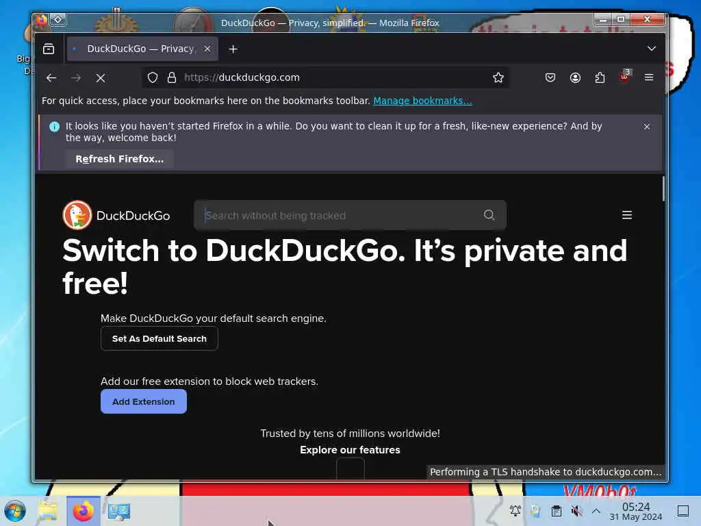Open the extensions panel
This screenshot has width=701, height=526.
(600, 78)
